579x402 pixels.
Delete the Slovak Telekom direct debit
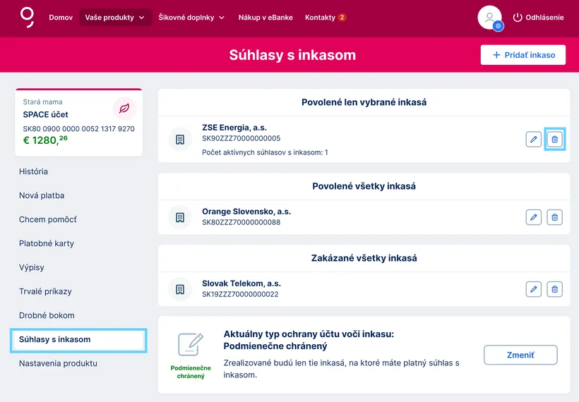pos(555,288)
